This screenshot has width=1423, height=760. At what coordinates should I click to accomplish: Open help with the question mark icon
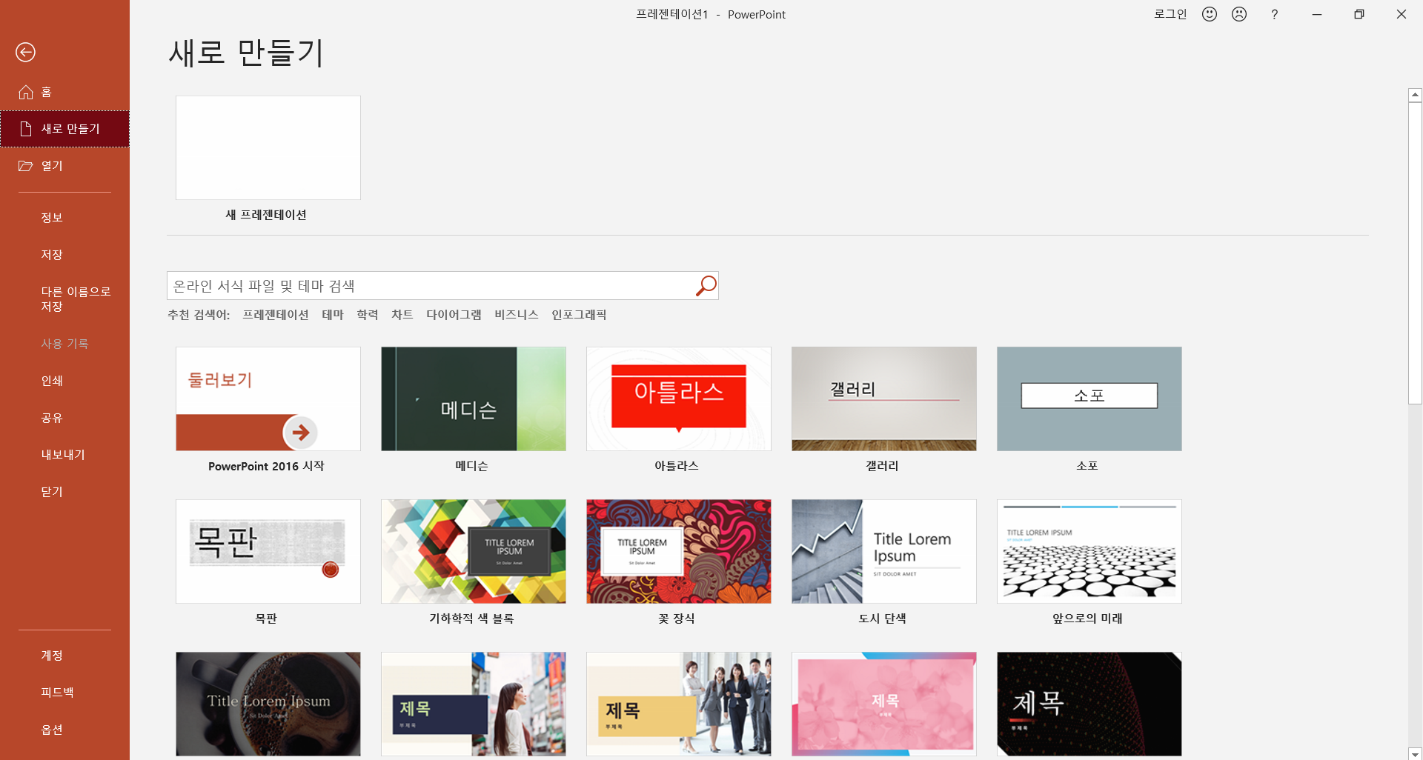tap(1274, 14)
